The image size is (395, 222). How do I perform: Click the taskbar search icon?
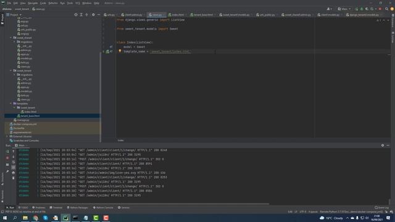pos(15,218)
